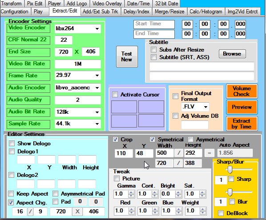266x220 pixels.
Task: Increase the Gamma value with up arrow
Action: (131, 192)
